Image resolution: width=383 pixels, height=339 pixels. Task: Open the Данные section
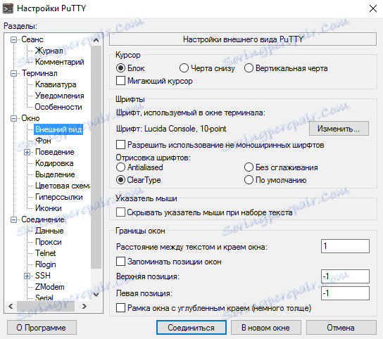[x=49, y=231]
